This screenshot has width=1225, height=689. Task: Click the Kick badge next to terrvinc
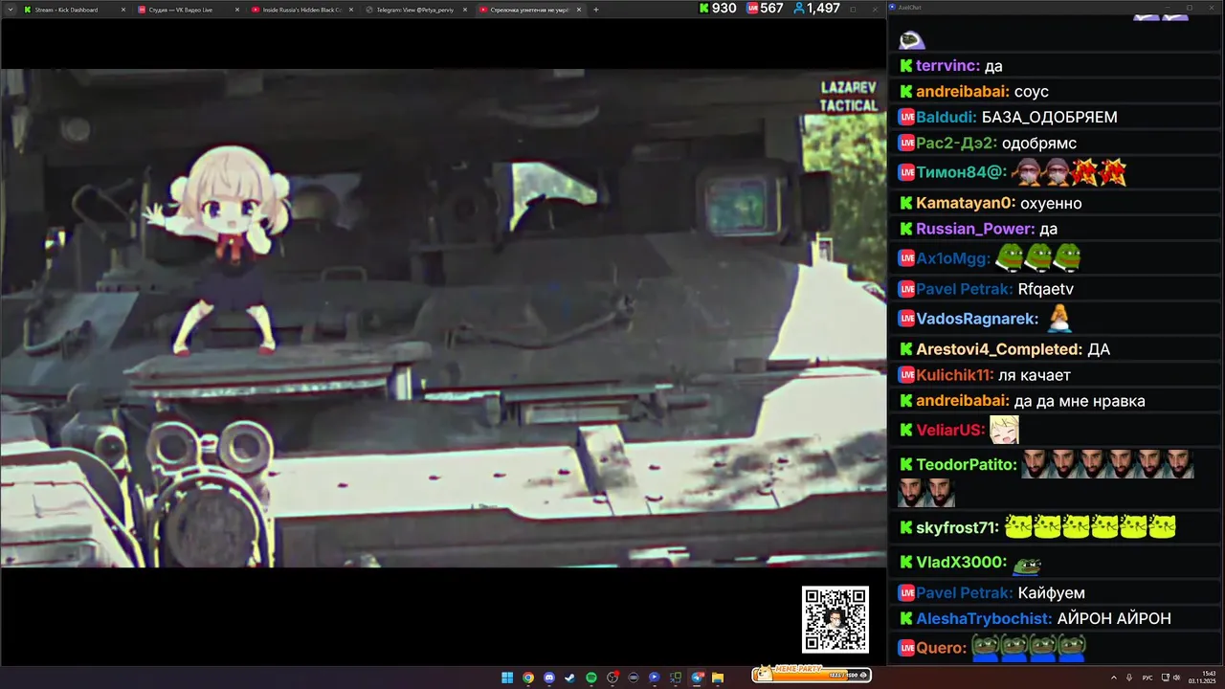[x=905, y=66]
